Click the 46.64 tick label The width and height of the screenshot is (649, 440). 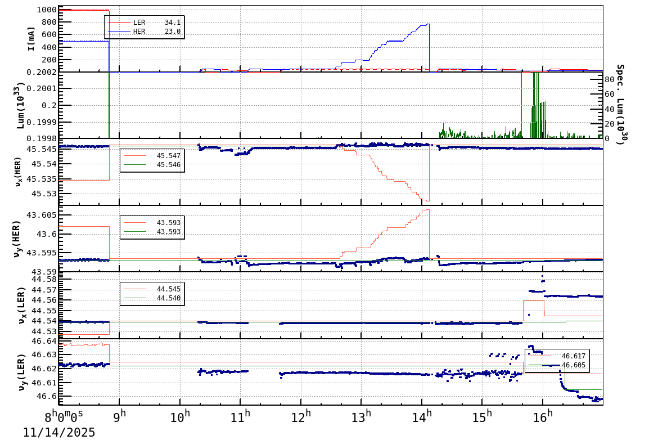click(44, 341)
